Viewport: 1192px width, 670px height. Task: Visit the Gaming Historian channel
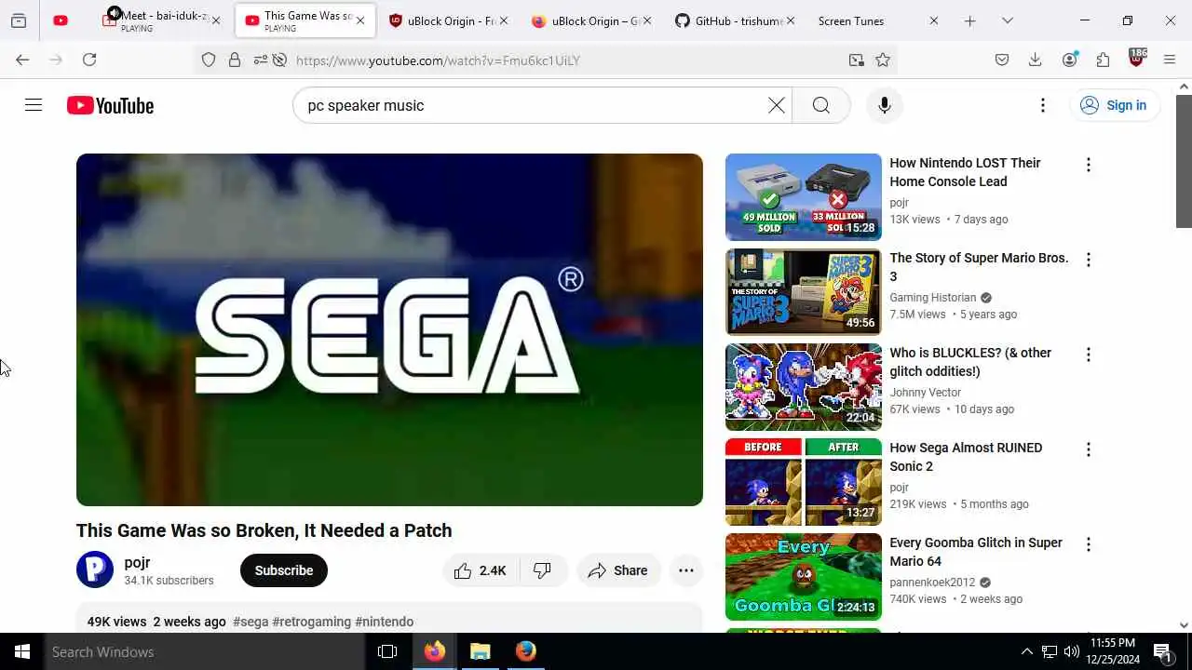[933, 298]
